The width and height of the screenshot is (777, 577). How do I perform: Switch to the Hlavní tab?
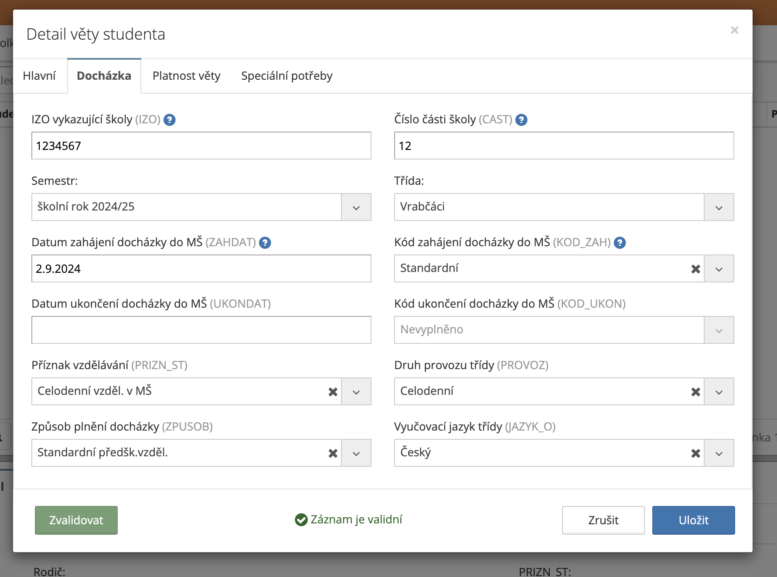(39, 76)
